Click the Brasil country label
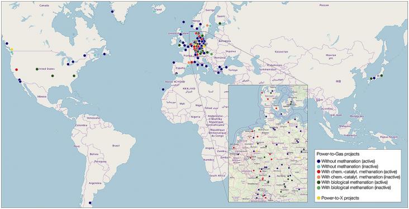The height and width of the screenshot is (209, 409). pyautogui.click(x=116, y=146)
